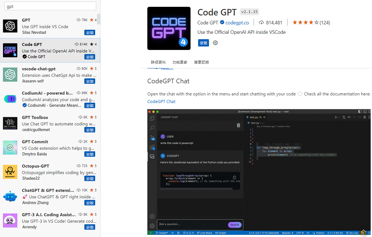Click the Accounts icon above the settings gear
Viewport: 372px width, 237px height.
[x=152, y=216]
